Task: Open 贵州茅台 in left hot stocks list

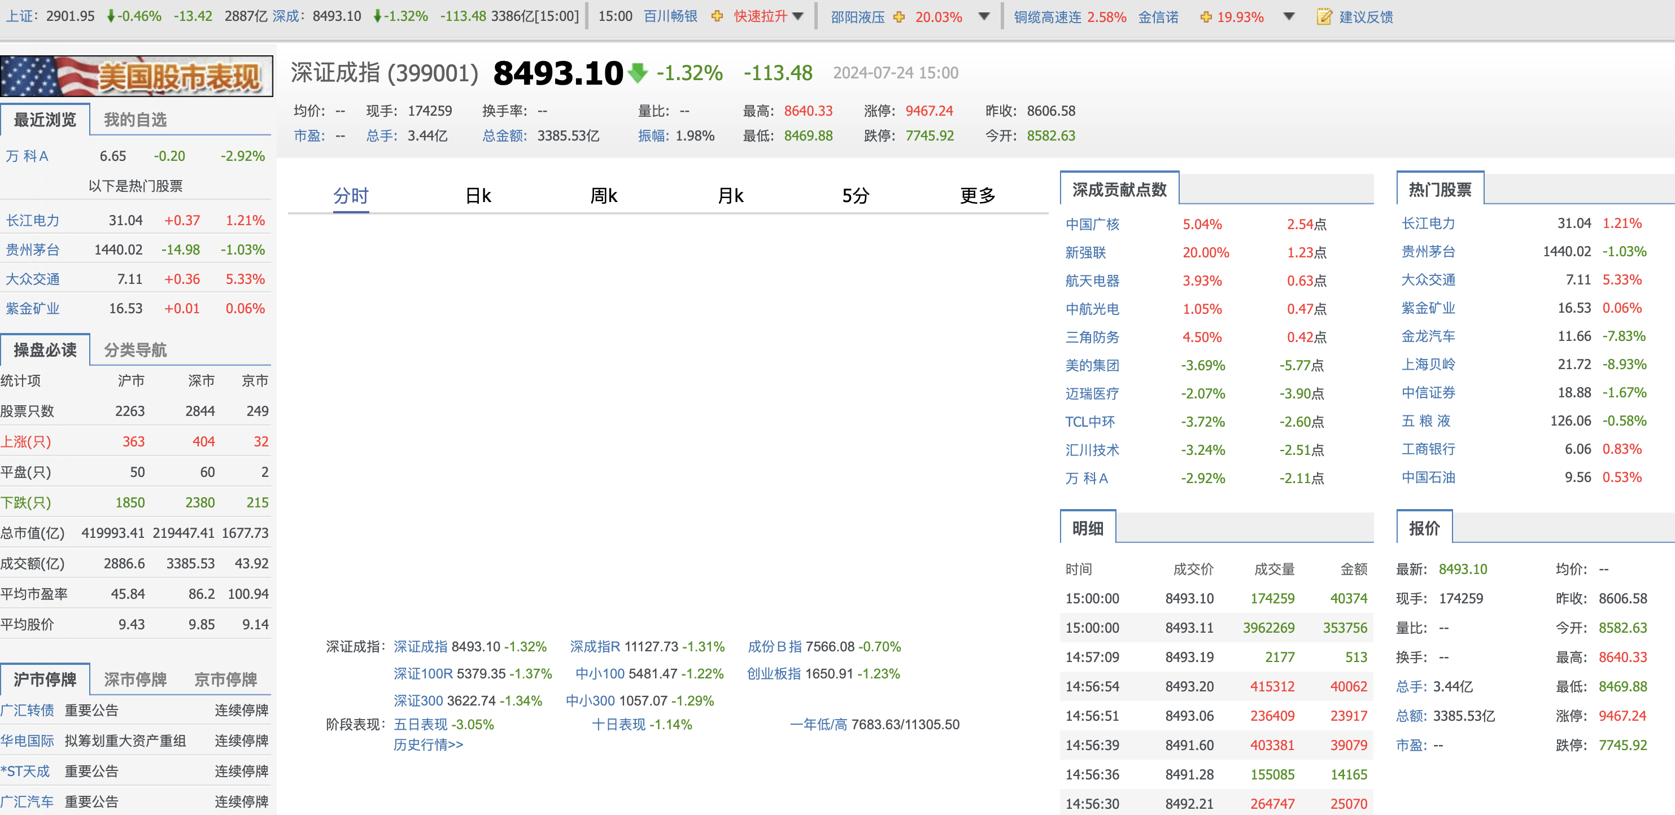Action: (33, 249)
